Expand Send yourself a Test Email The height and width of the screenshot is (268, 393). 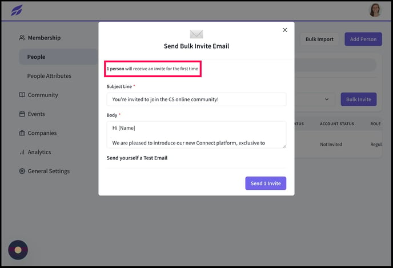(137, 158)
